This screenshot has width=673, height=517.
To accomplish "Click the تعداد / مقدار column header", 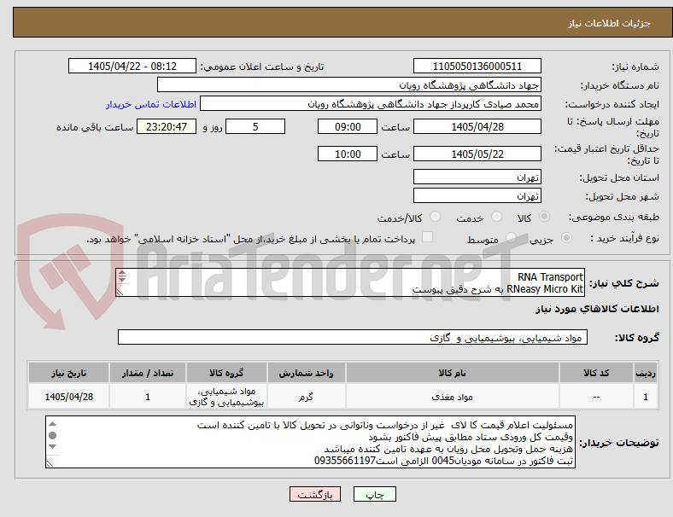I will click(x=148, y=373).
